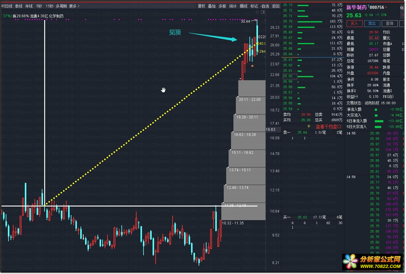
Task: Switch to the 季线 period tab
Action: (x=19, y=6)
